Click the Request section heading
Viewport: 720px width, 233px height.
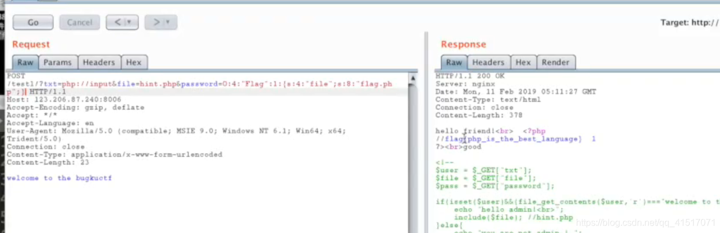point(31,45)
